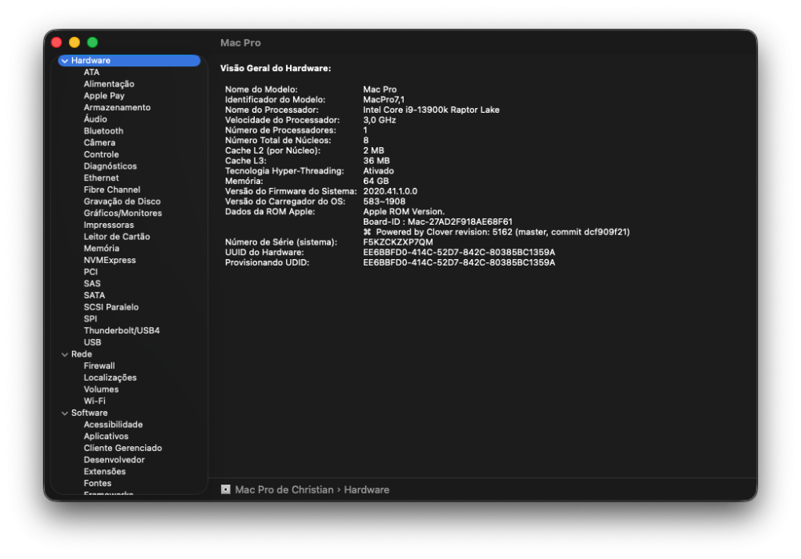Click L3 cache value '36 MB'
Image resolution: width=801 pixels, height=559 pixels.
coord(376,161)
